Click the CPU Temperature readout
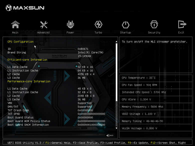Screen dimensions: 195x146 [138, 78]
